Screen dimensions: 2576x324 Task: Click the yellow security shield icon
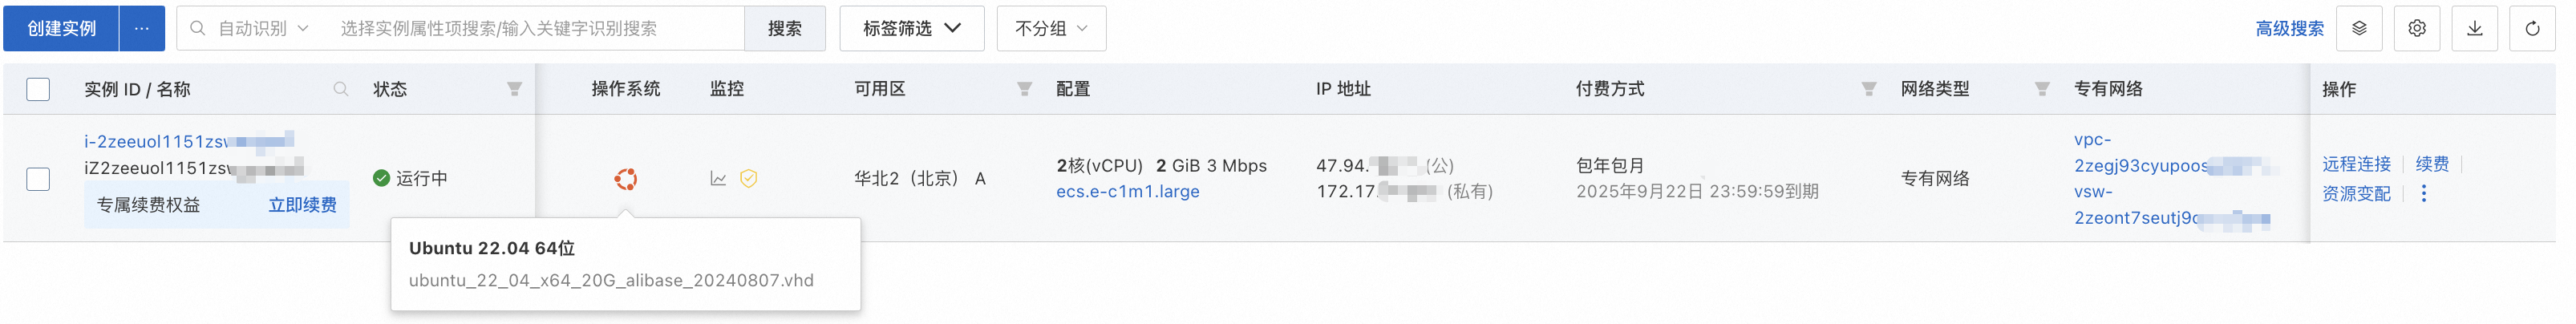click(x=748, y=179)
